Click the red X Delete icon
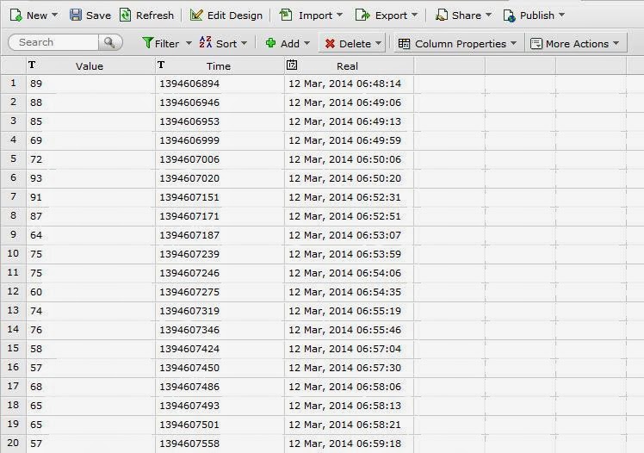Viewport: 644px width, 453px height. (330, 44)
